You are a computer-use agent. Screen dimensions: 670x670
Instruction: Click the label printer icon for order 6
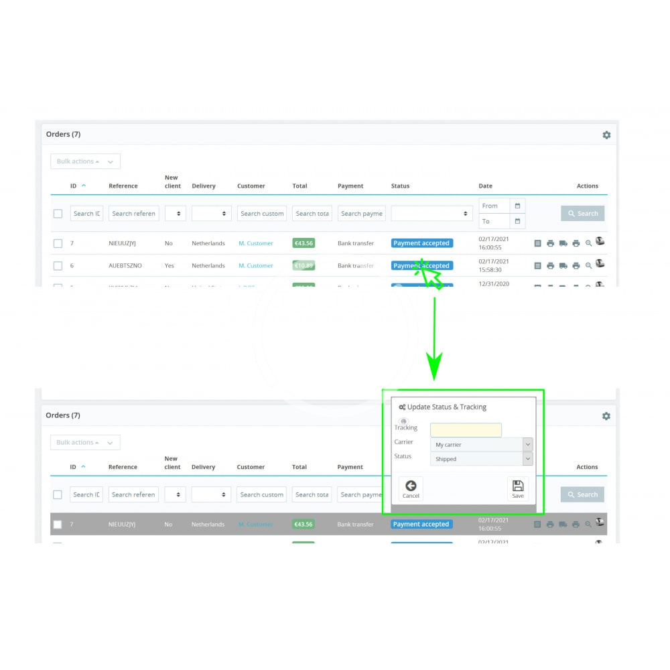576,266
